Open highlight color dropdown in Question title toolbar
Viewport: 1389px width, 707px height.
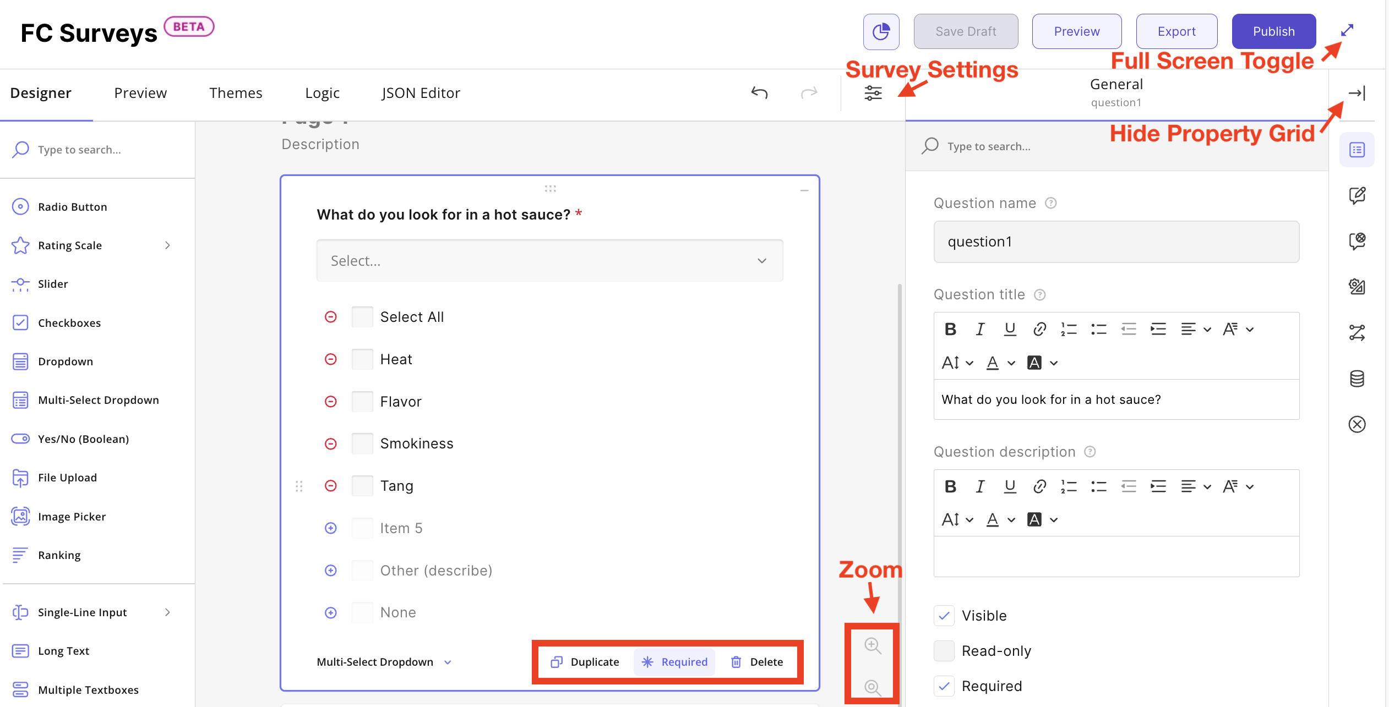point(1043,363)
